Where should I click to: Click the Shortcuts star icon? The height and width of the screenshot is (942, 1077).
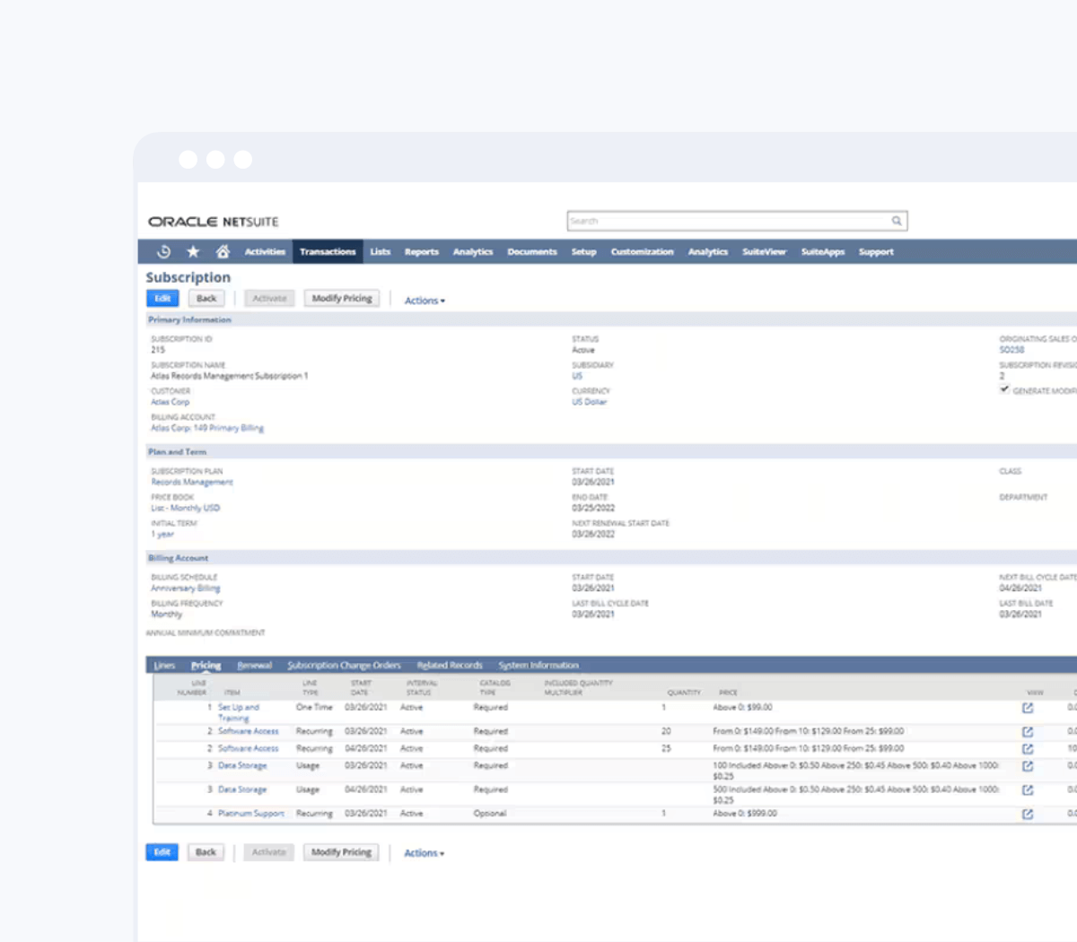coord(193,252)
